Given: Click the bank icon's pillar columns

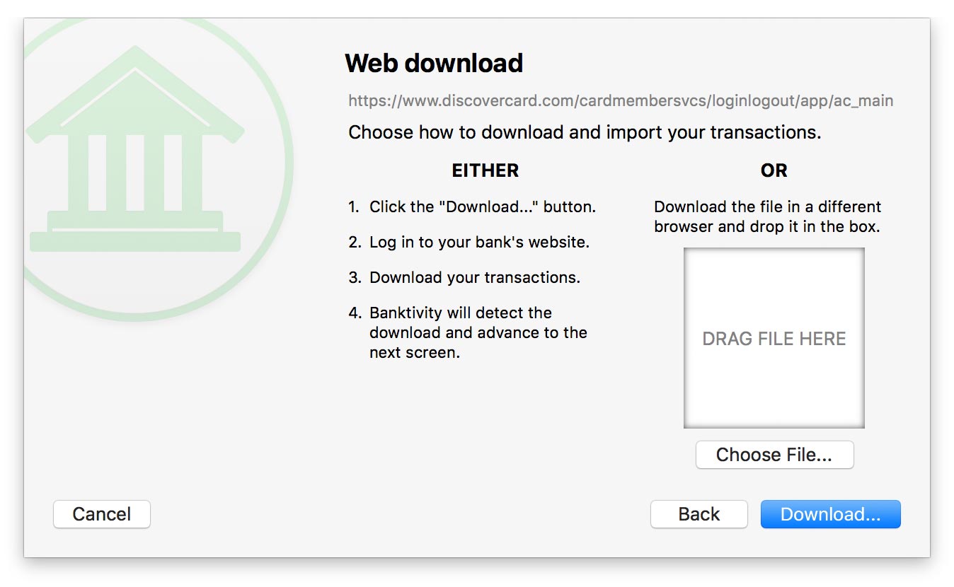Looking at the screenshot, I should click(x=134, y=173).
